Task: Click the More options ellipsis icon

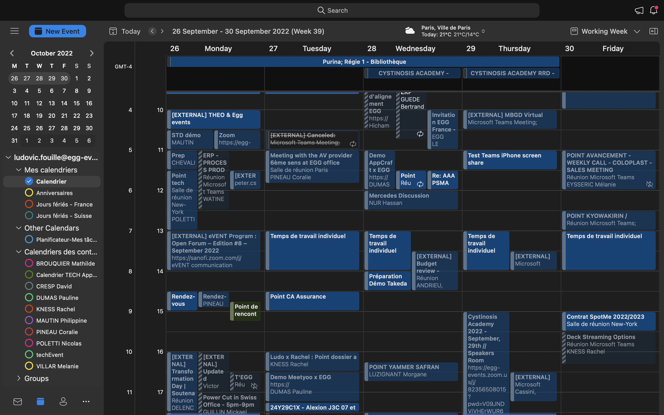Action: click(x=86, y=402)
